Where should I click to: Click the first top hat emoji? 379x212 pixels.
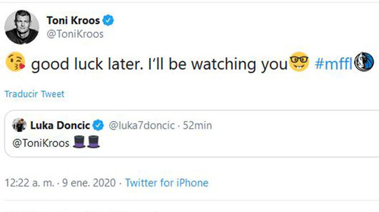[x=81, y=142]
